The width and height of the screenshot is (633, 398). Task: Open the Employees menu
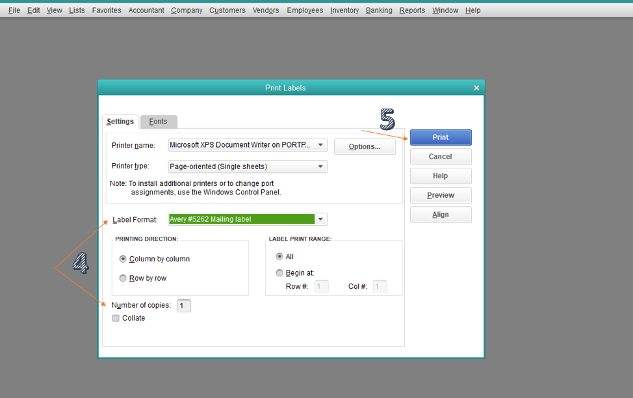tap(305, 10)
